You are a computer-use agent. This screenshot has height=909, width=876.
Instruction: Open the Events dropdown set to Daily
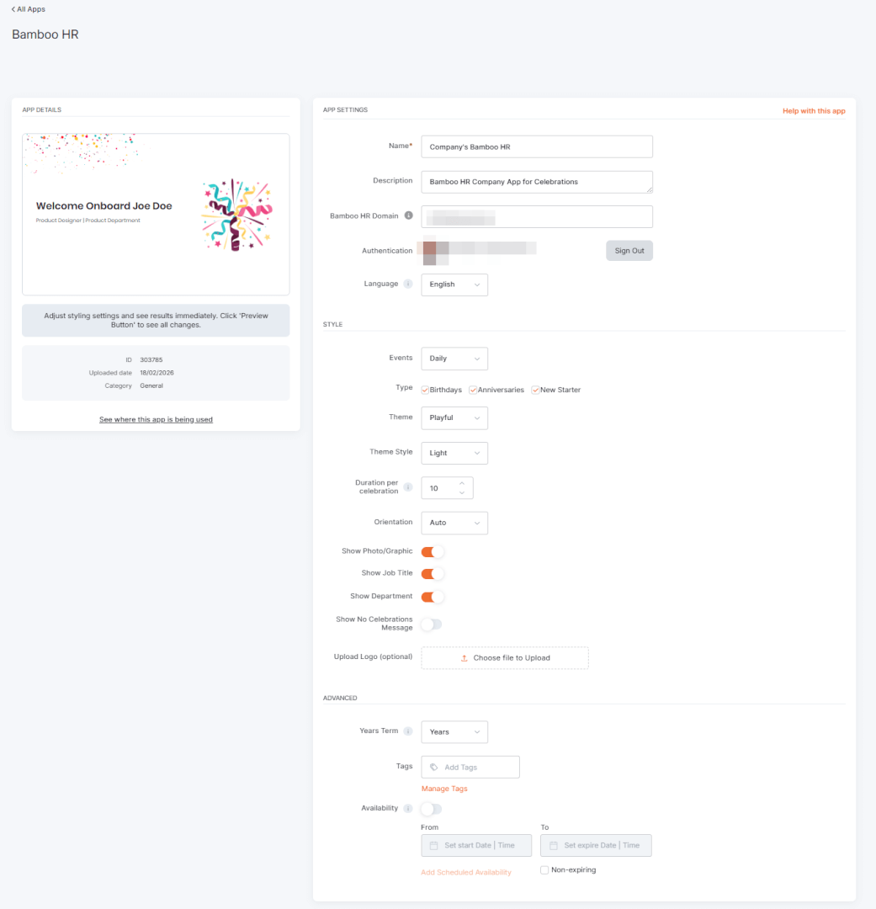tap(454, 358)
